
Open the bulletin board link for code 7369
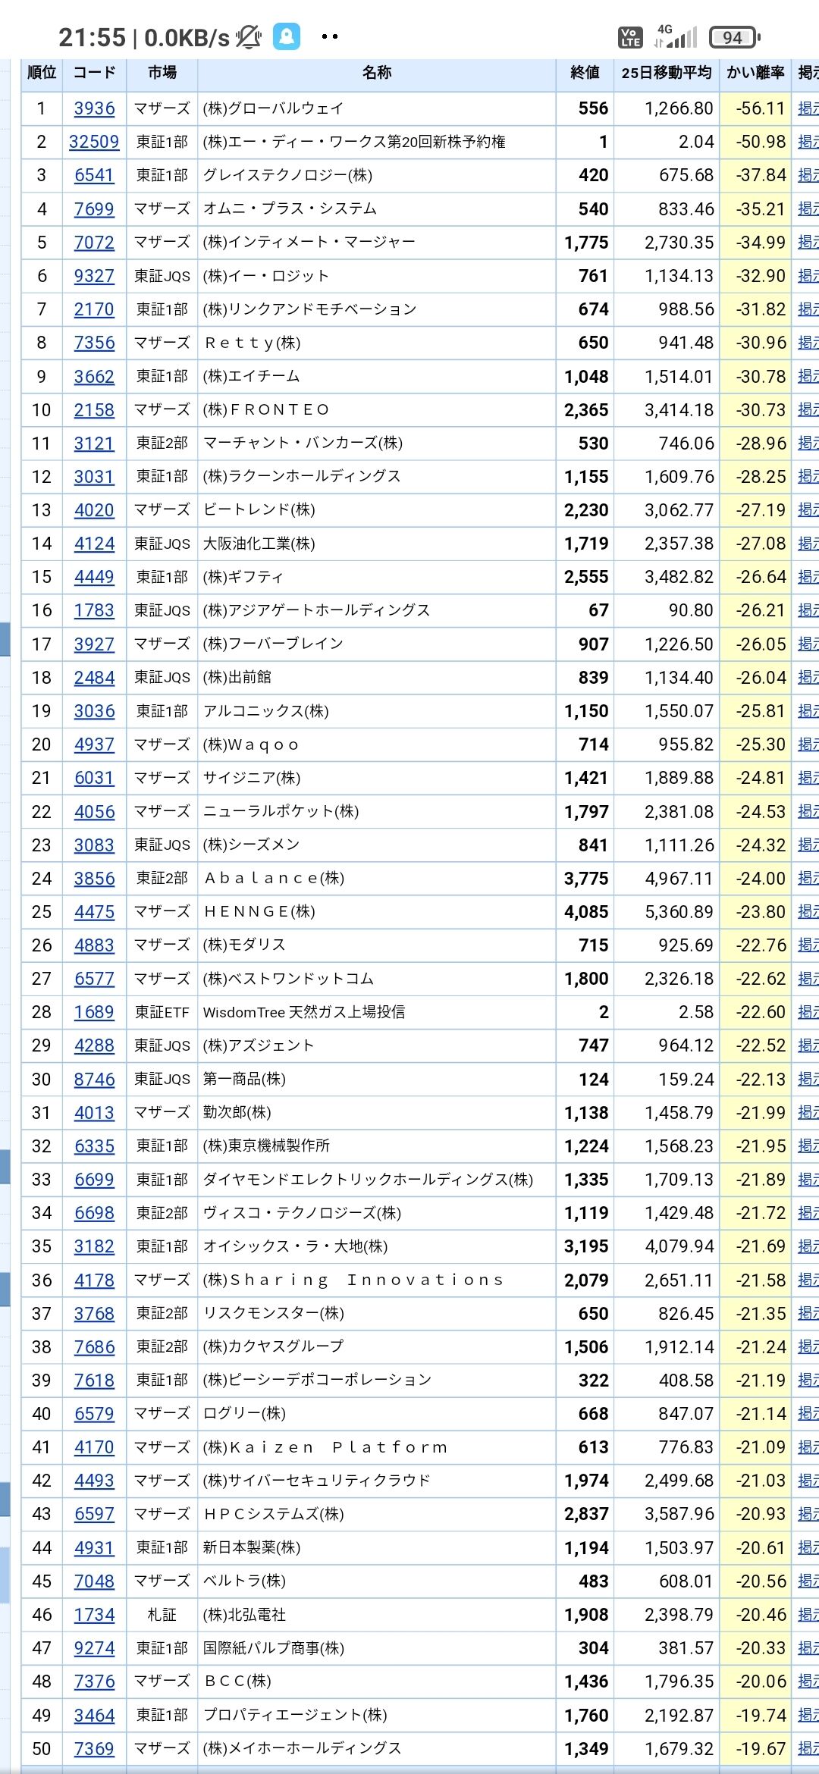(x=808, y=1748)
